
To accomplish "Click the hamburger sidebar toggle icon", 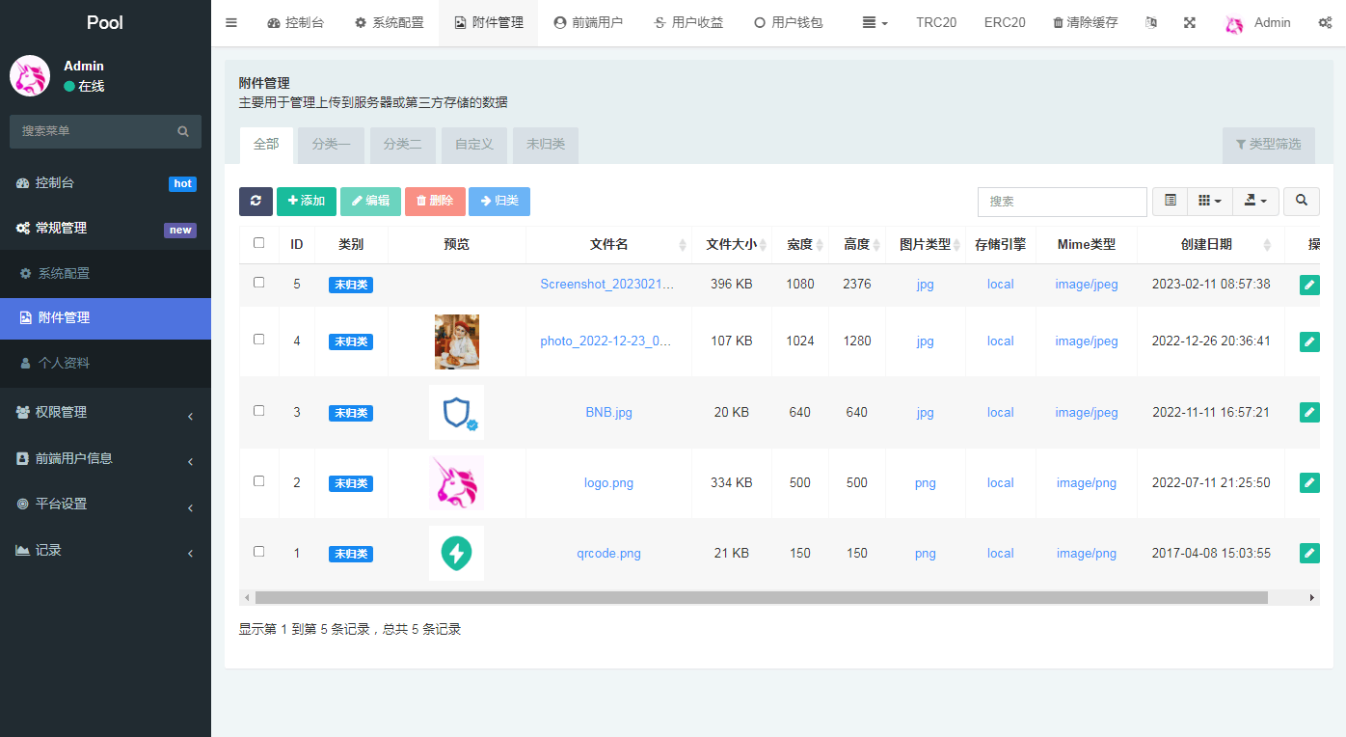I will pos(231,22).
